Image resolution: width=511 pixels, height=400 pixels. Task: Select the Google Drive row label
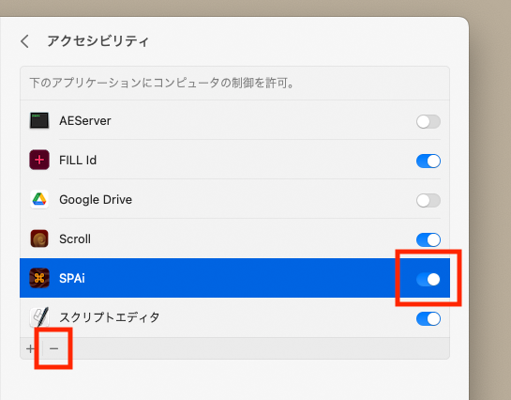pyautogui.click(x=96, y=200)
